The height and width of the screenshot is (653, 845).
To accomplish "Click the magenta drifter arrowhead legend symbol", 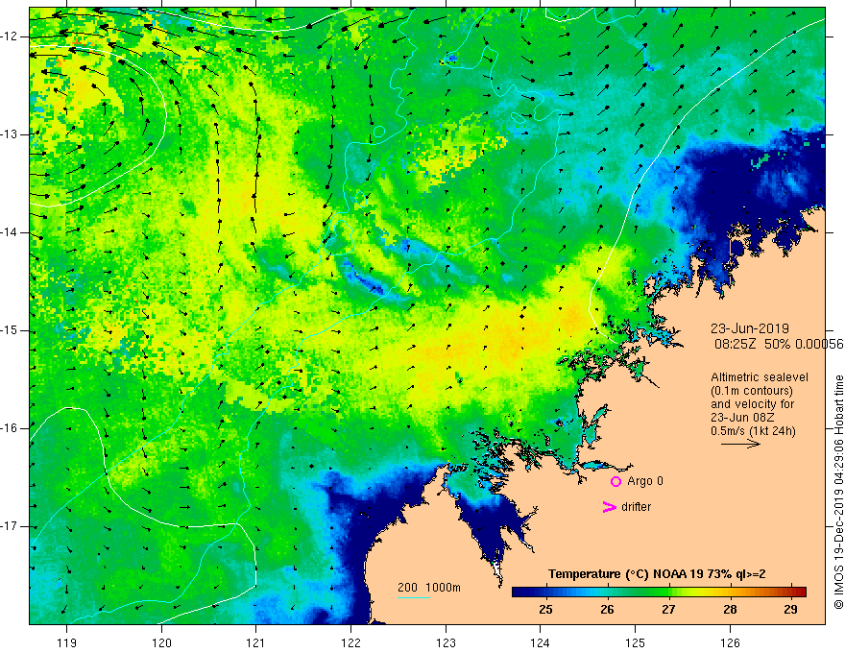I will (x=610, y=507).
